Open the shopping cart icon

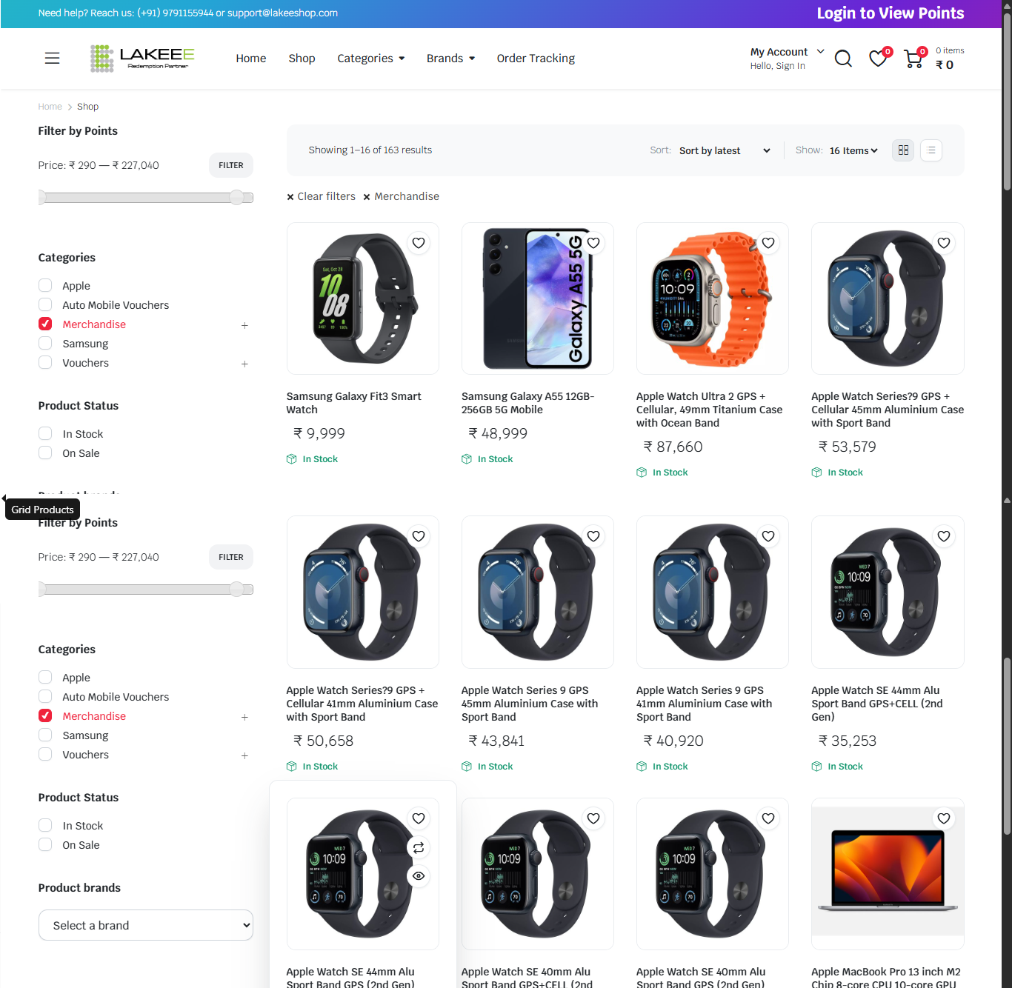click(913, 59)
